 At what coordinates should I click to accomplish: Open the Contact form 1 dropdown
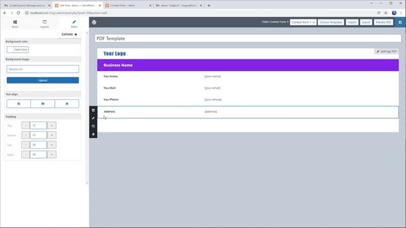pos(303,22)
